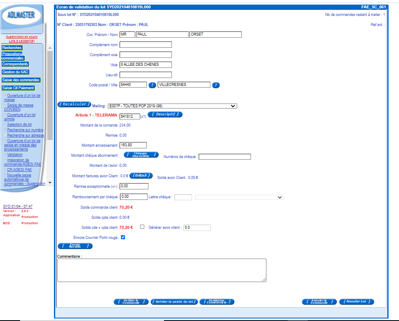The height and width of the screenshot is (321, 399).
Task: Open Recherche sur adresse link
Action: (x=26, y=135)
